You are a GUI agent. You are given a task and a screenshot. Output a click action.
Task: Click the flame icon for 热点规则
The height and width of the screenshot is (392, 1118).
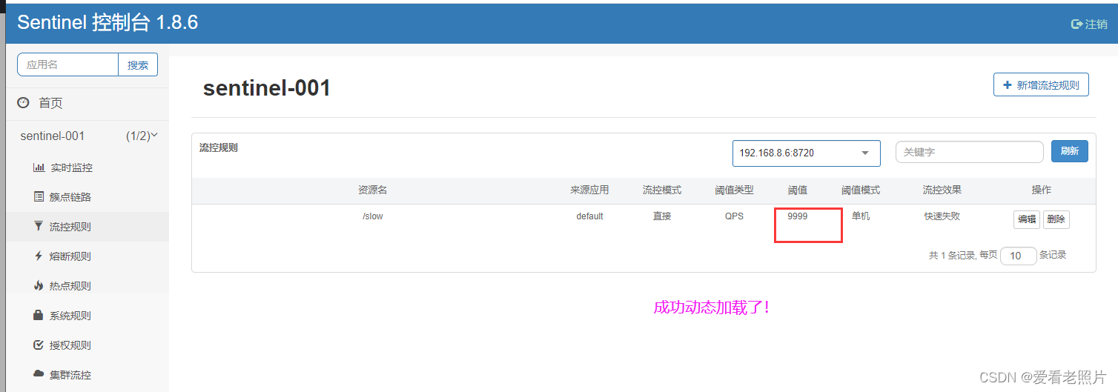coord(39,285)
